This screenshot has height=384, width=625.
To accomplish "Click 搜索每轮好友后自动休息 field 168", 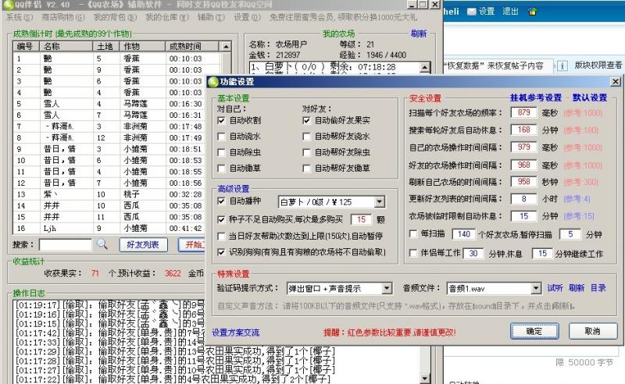I will pos(523,130).
